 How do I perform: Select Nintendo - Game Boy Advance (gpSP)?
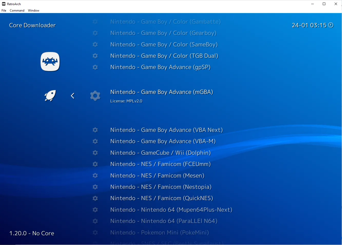(160, 67)
